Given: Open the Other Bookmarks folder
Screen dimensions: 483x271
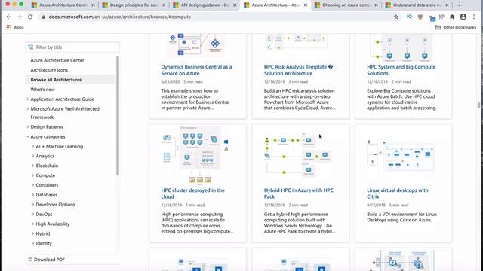Looking at the screenshot, I should coord(456,27).
